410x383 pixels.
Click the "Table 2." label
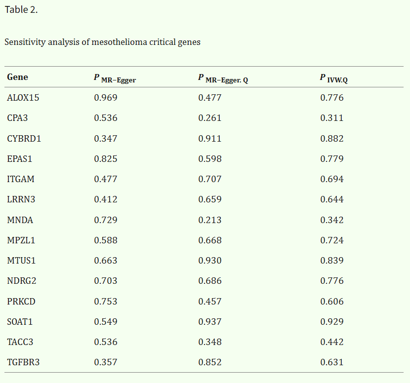coord(21,10)
